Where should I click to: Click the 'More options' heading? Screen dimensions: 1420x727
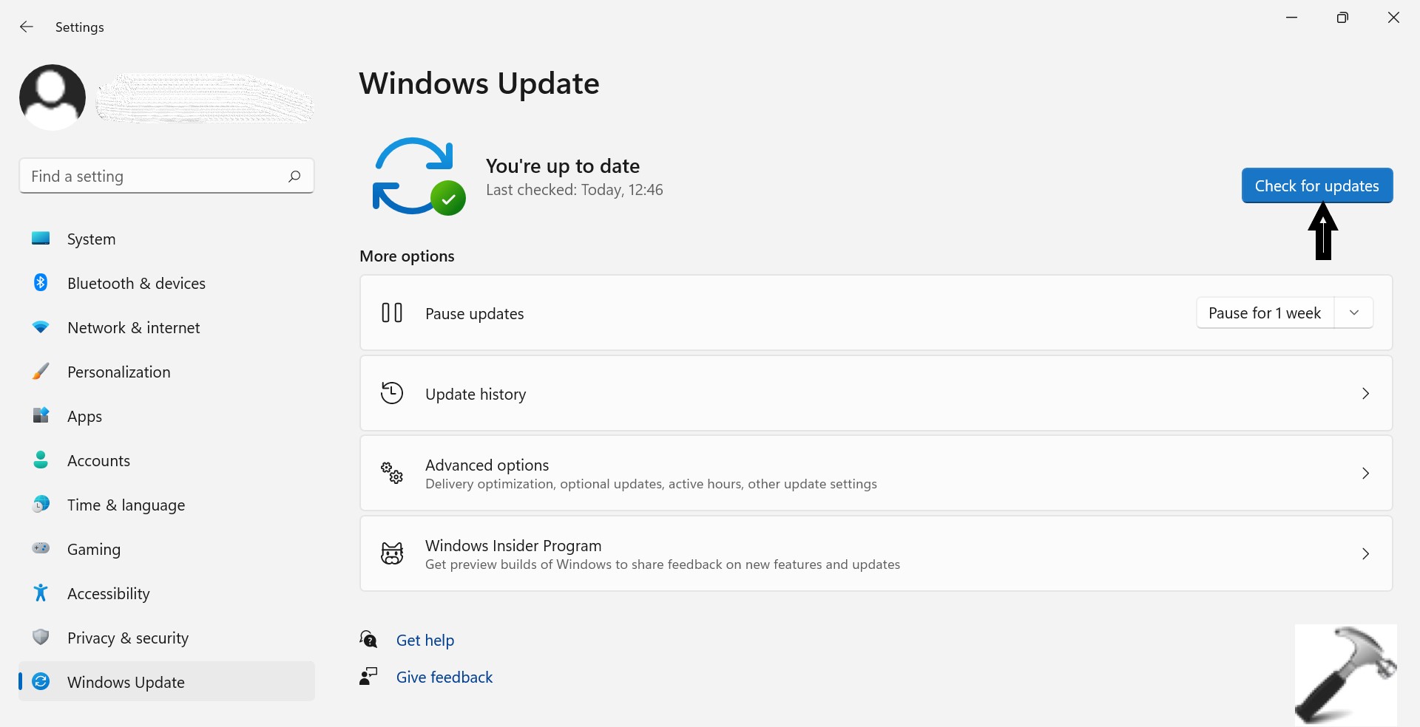click(x=407, y=256)
